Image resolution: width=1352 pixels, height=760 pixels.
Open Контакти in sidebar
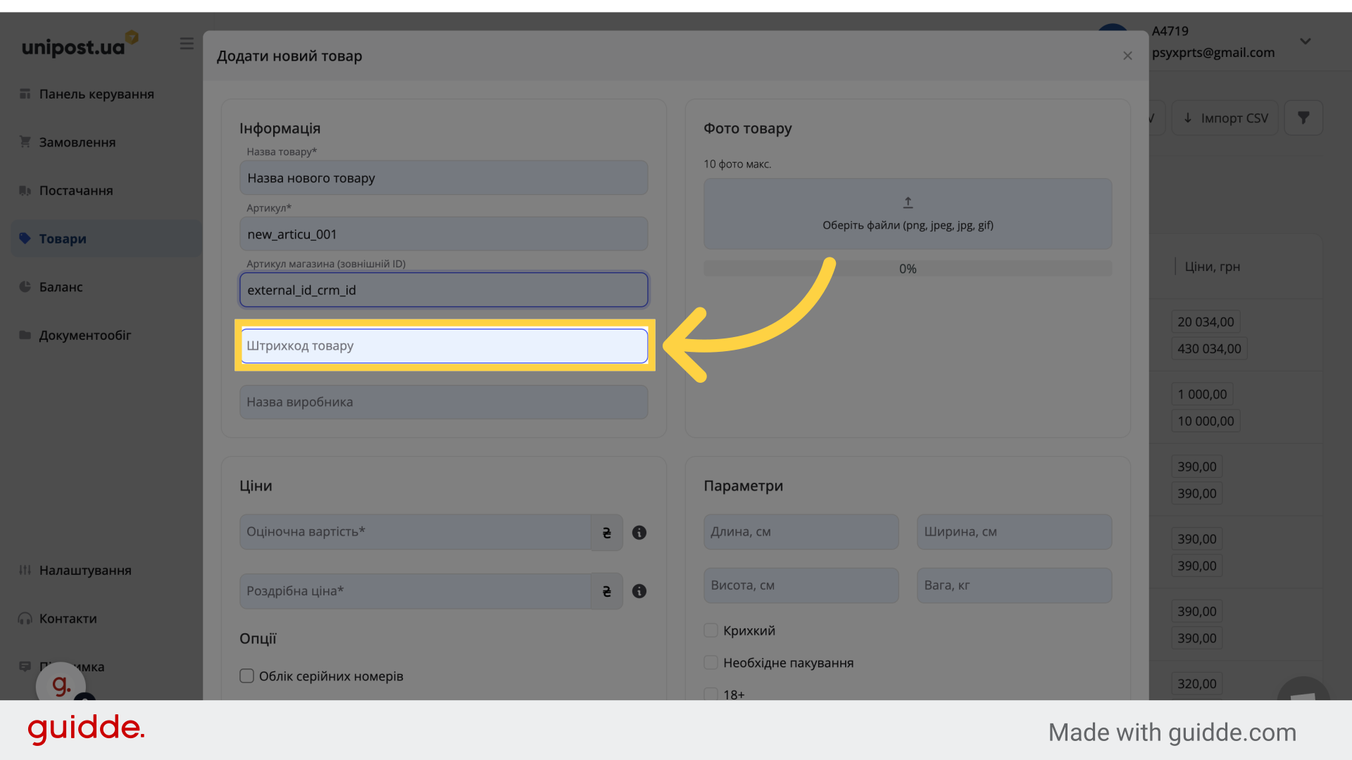106,619
